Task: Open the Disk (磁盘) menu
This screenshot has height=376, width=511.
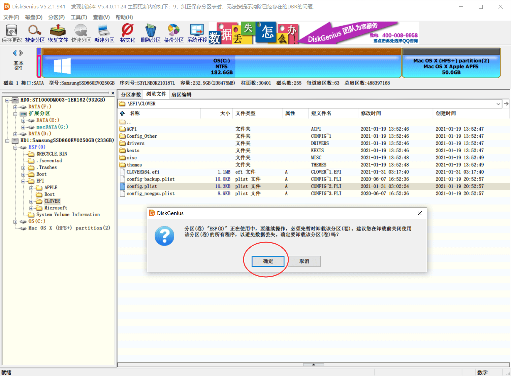Action: coord(34,17)
